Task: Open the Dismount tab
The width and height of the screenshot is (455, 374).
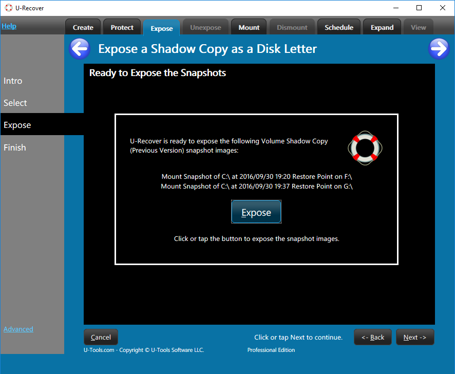Action: [x=292, y=27]
